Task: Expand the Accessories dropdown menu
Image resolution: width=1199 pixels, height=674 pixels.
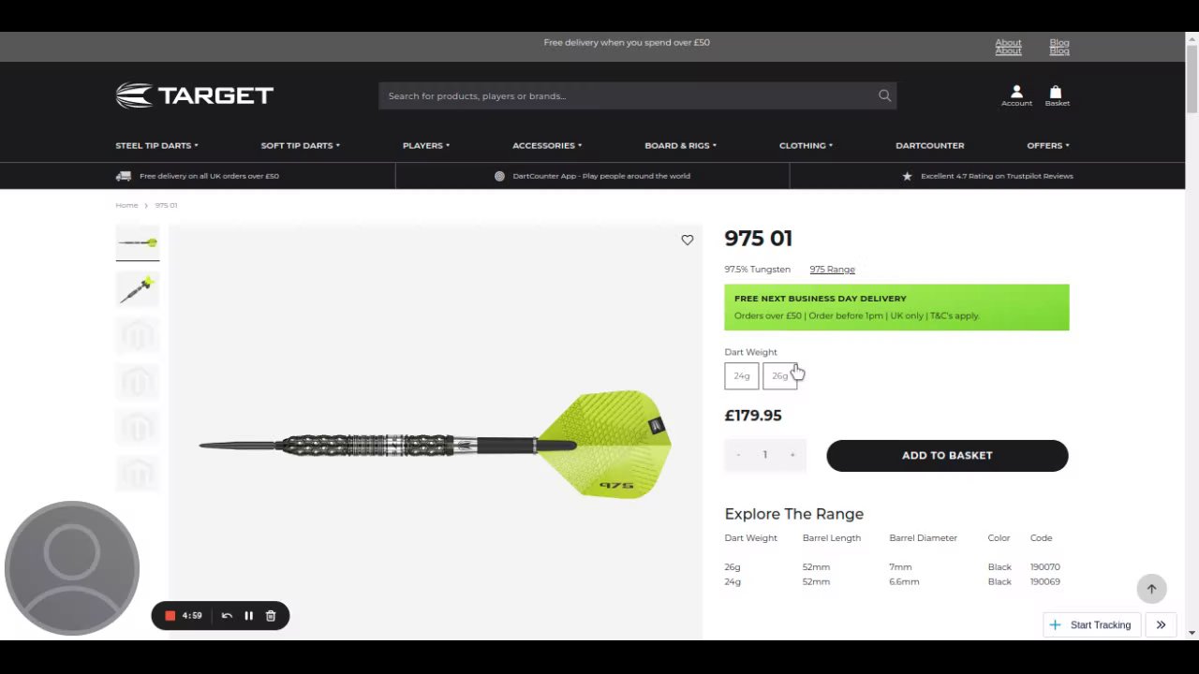Action: [x=547, y=146]
